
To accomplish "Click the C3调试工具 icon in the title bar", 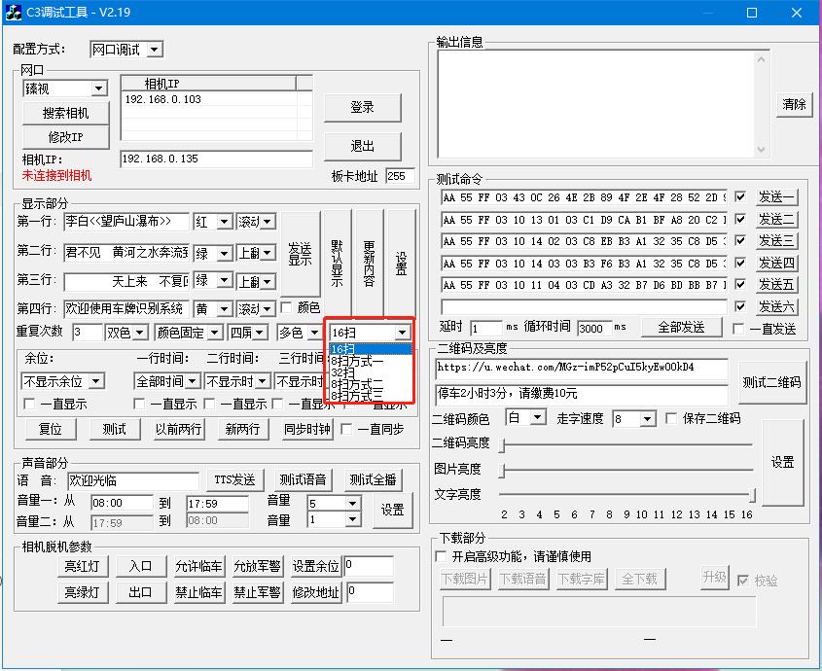I will 14,13.
